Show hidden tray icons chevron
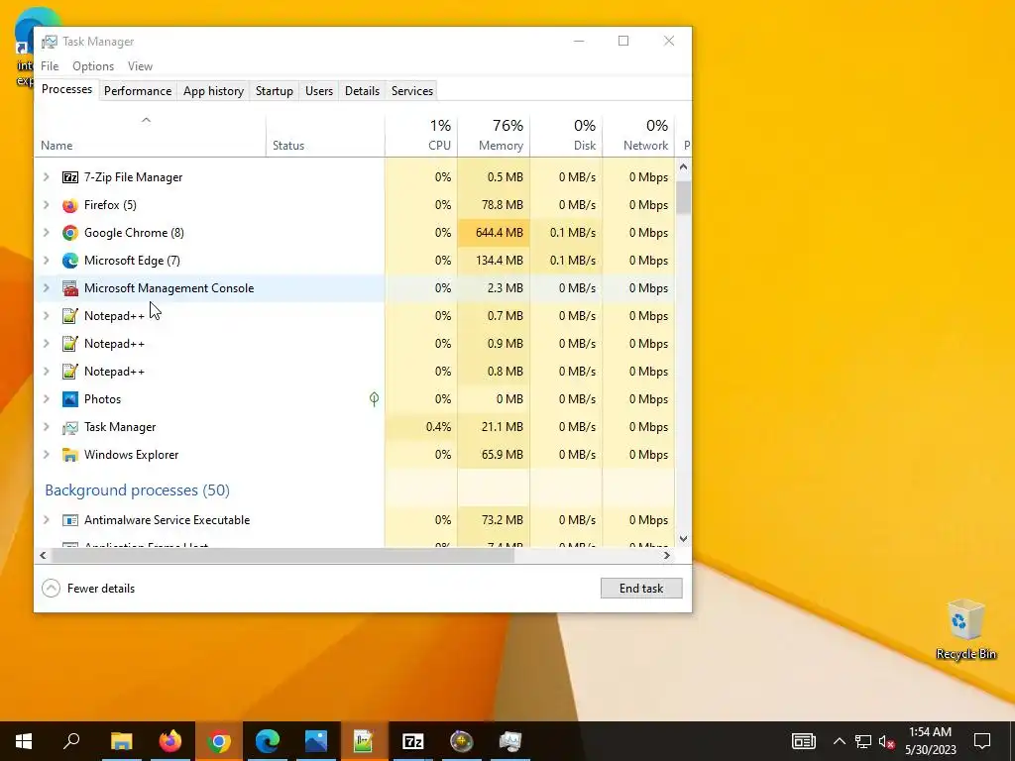1015x761 pixels. 839,741
